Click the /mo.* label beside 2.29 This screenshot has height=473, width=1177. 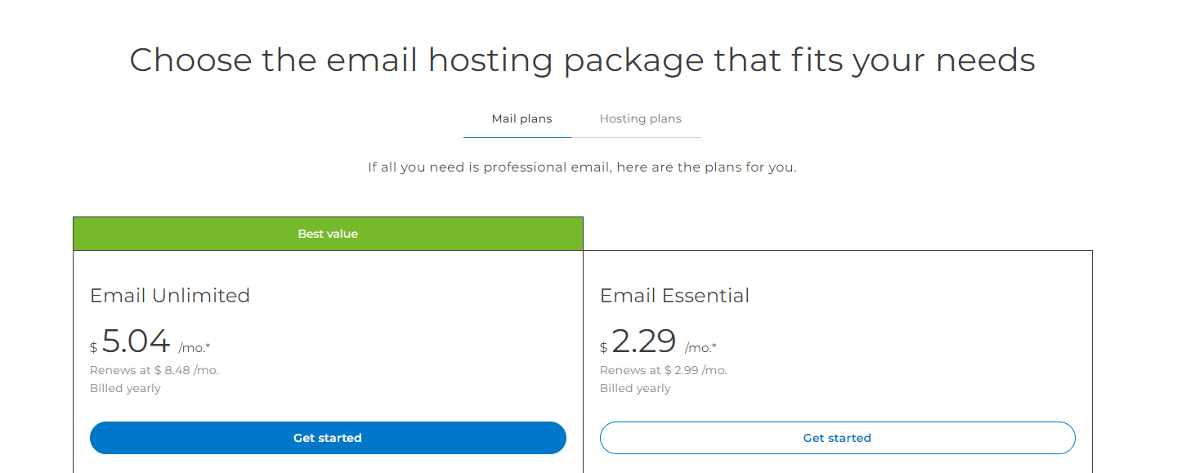(700, 348)
